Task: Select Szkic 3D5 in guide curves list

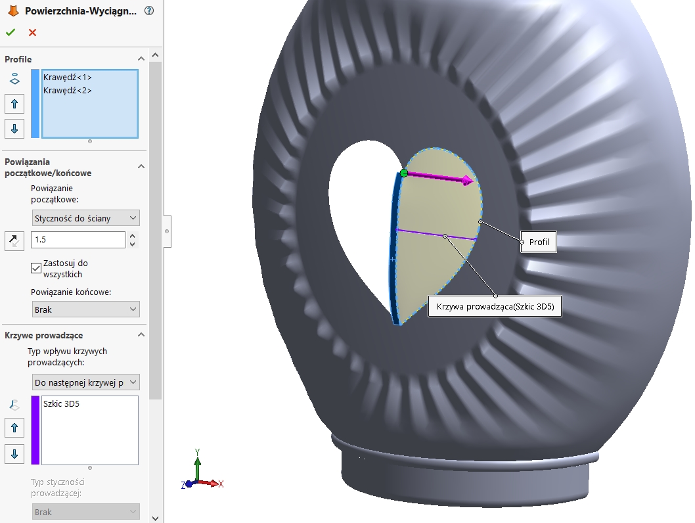Action: (61, 404)
